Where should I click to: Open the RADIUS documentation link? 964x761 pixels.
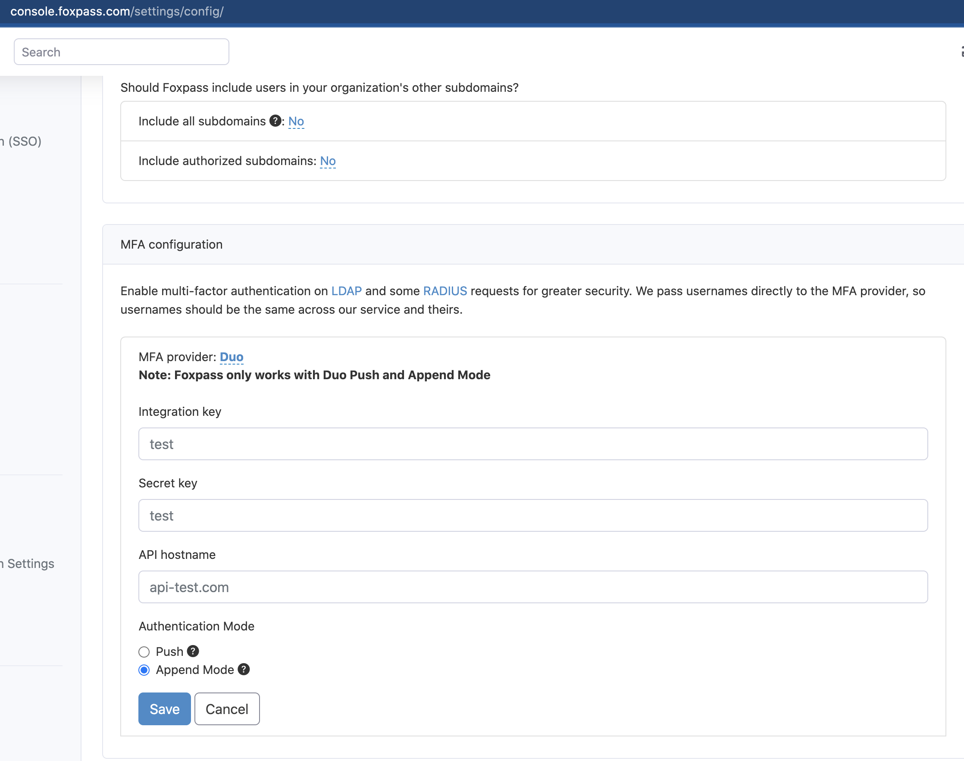coord(445,291)
